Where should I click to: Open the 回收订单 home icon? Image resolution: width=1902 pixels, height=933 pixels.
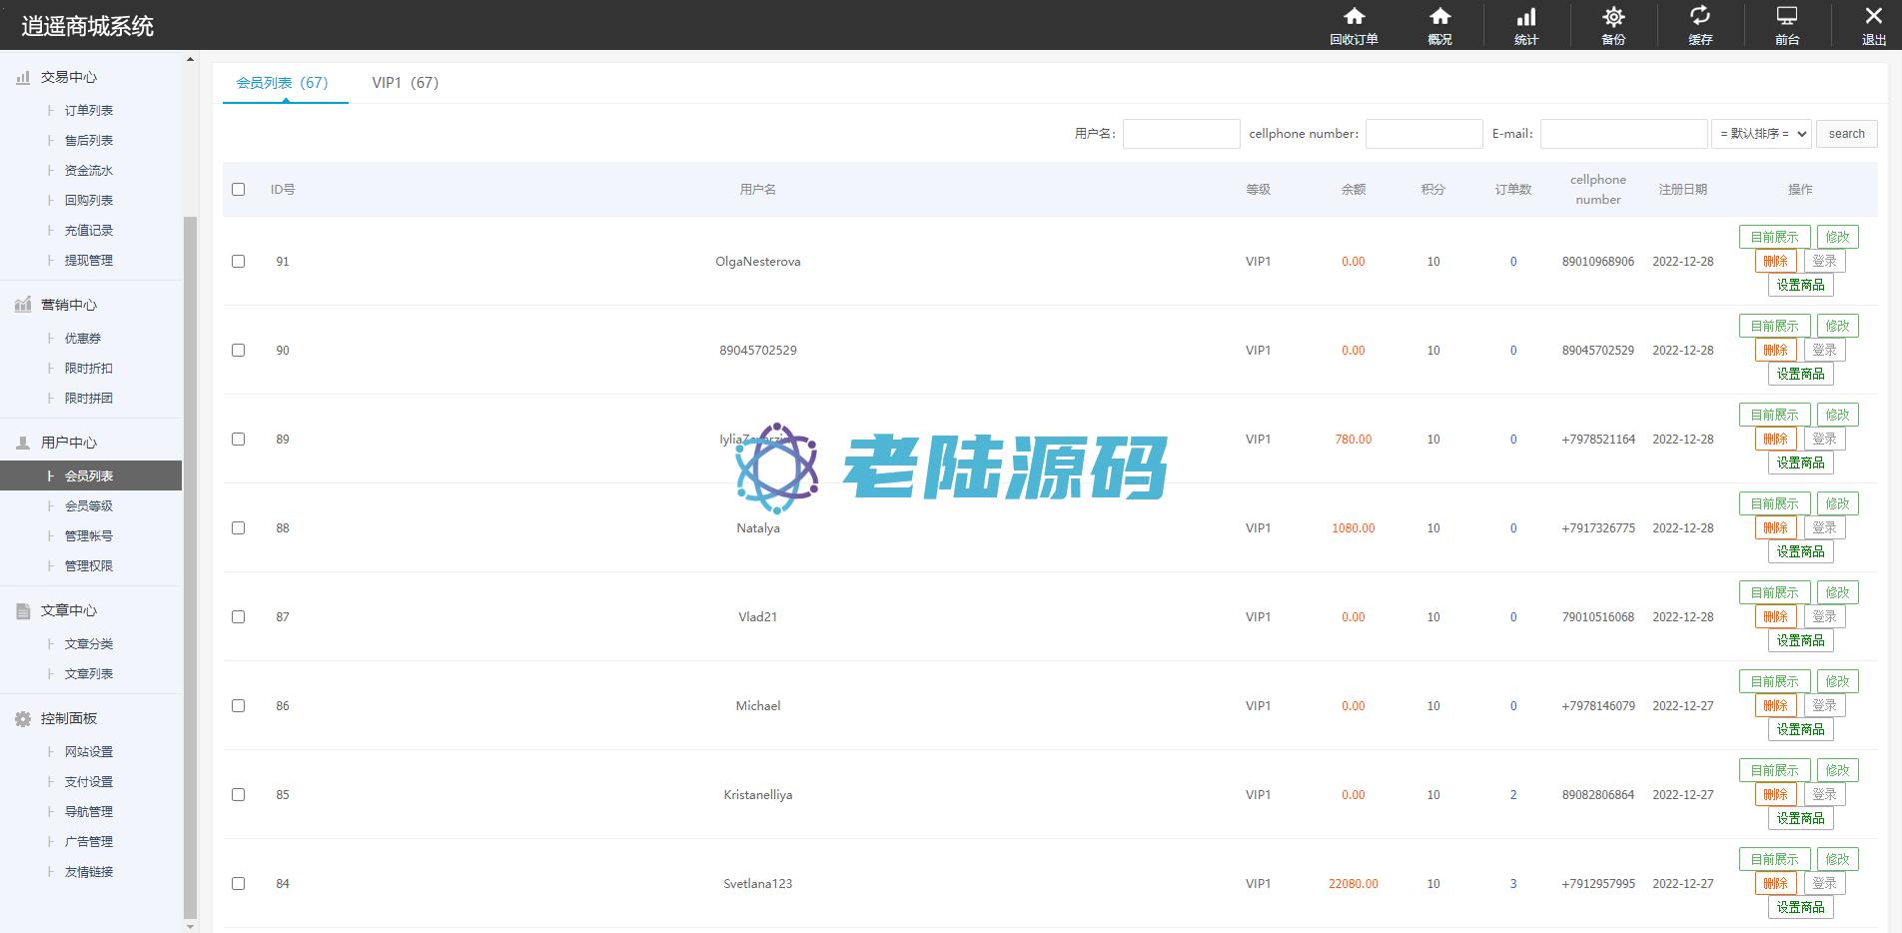coord(1354,17)
